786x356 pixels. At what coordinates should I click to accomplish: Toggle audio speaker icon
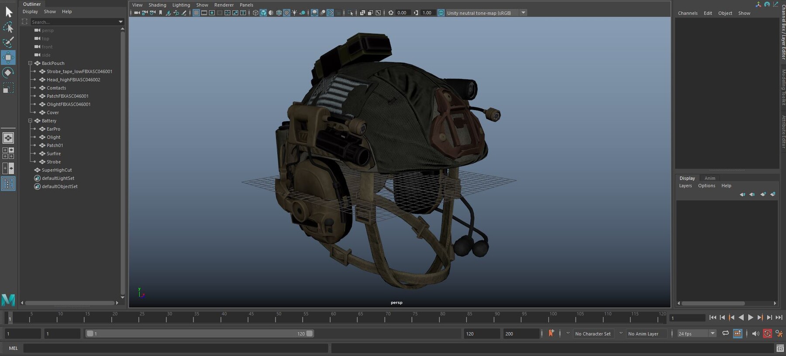point(755,333)
